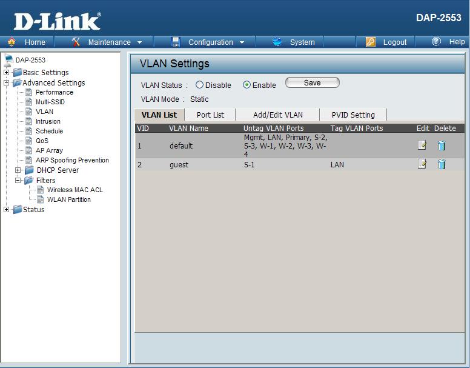Click the 'S-1' untag port cell
This screenshot has height=368, width=470.
pos(249,165)
